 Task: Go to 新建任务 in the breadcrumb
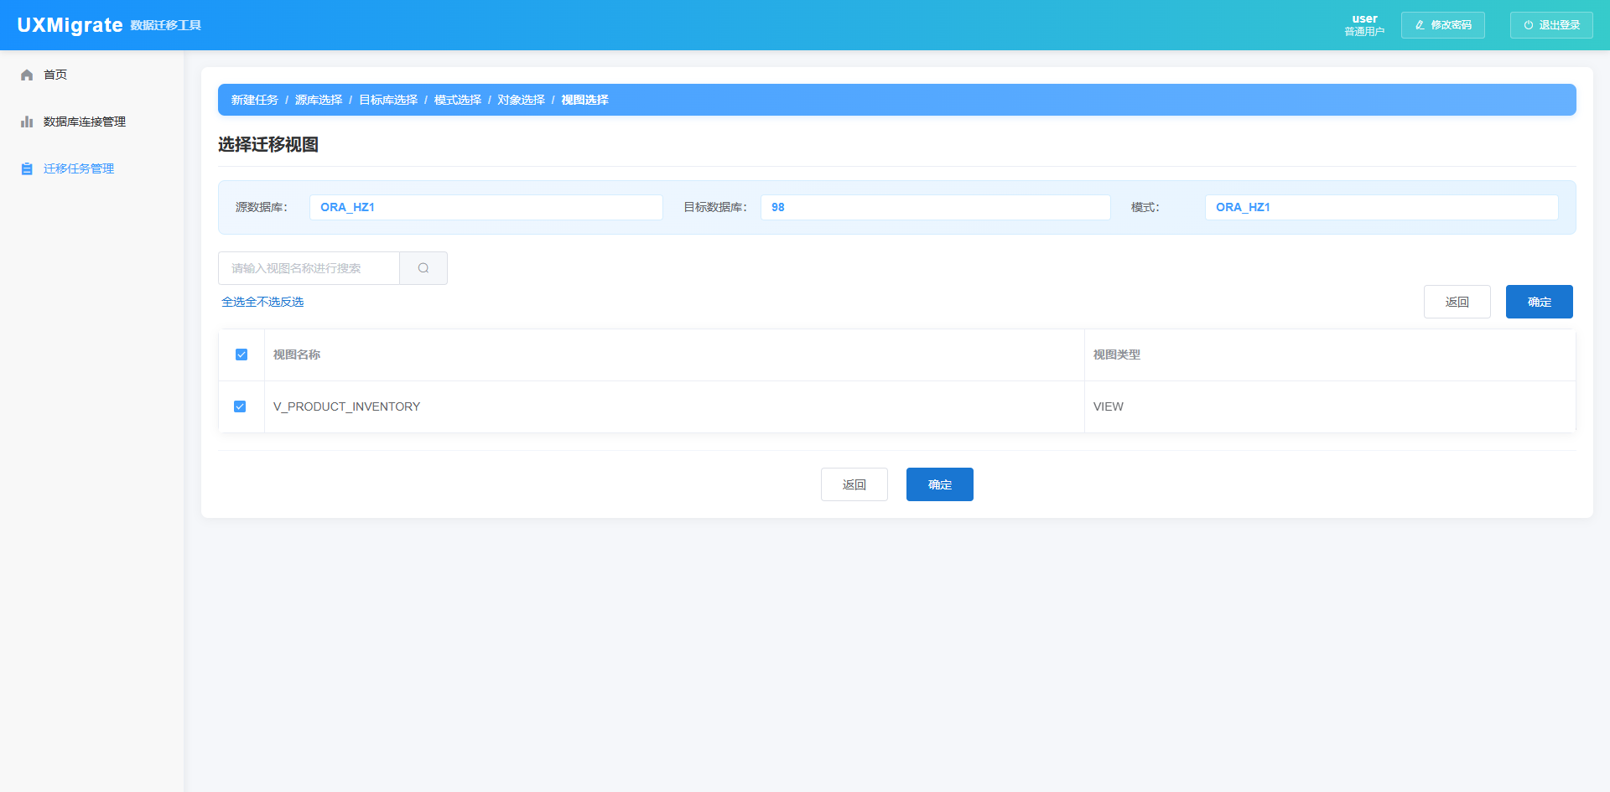[255, 100]
